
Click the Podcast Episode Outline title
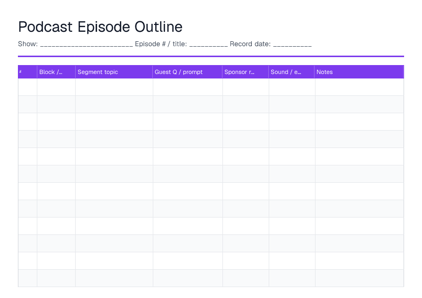[100, 27]
